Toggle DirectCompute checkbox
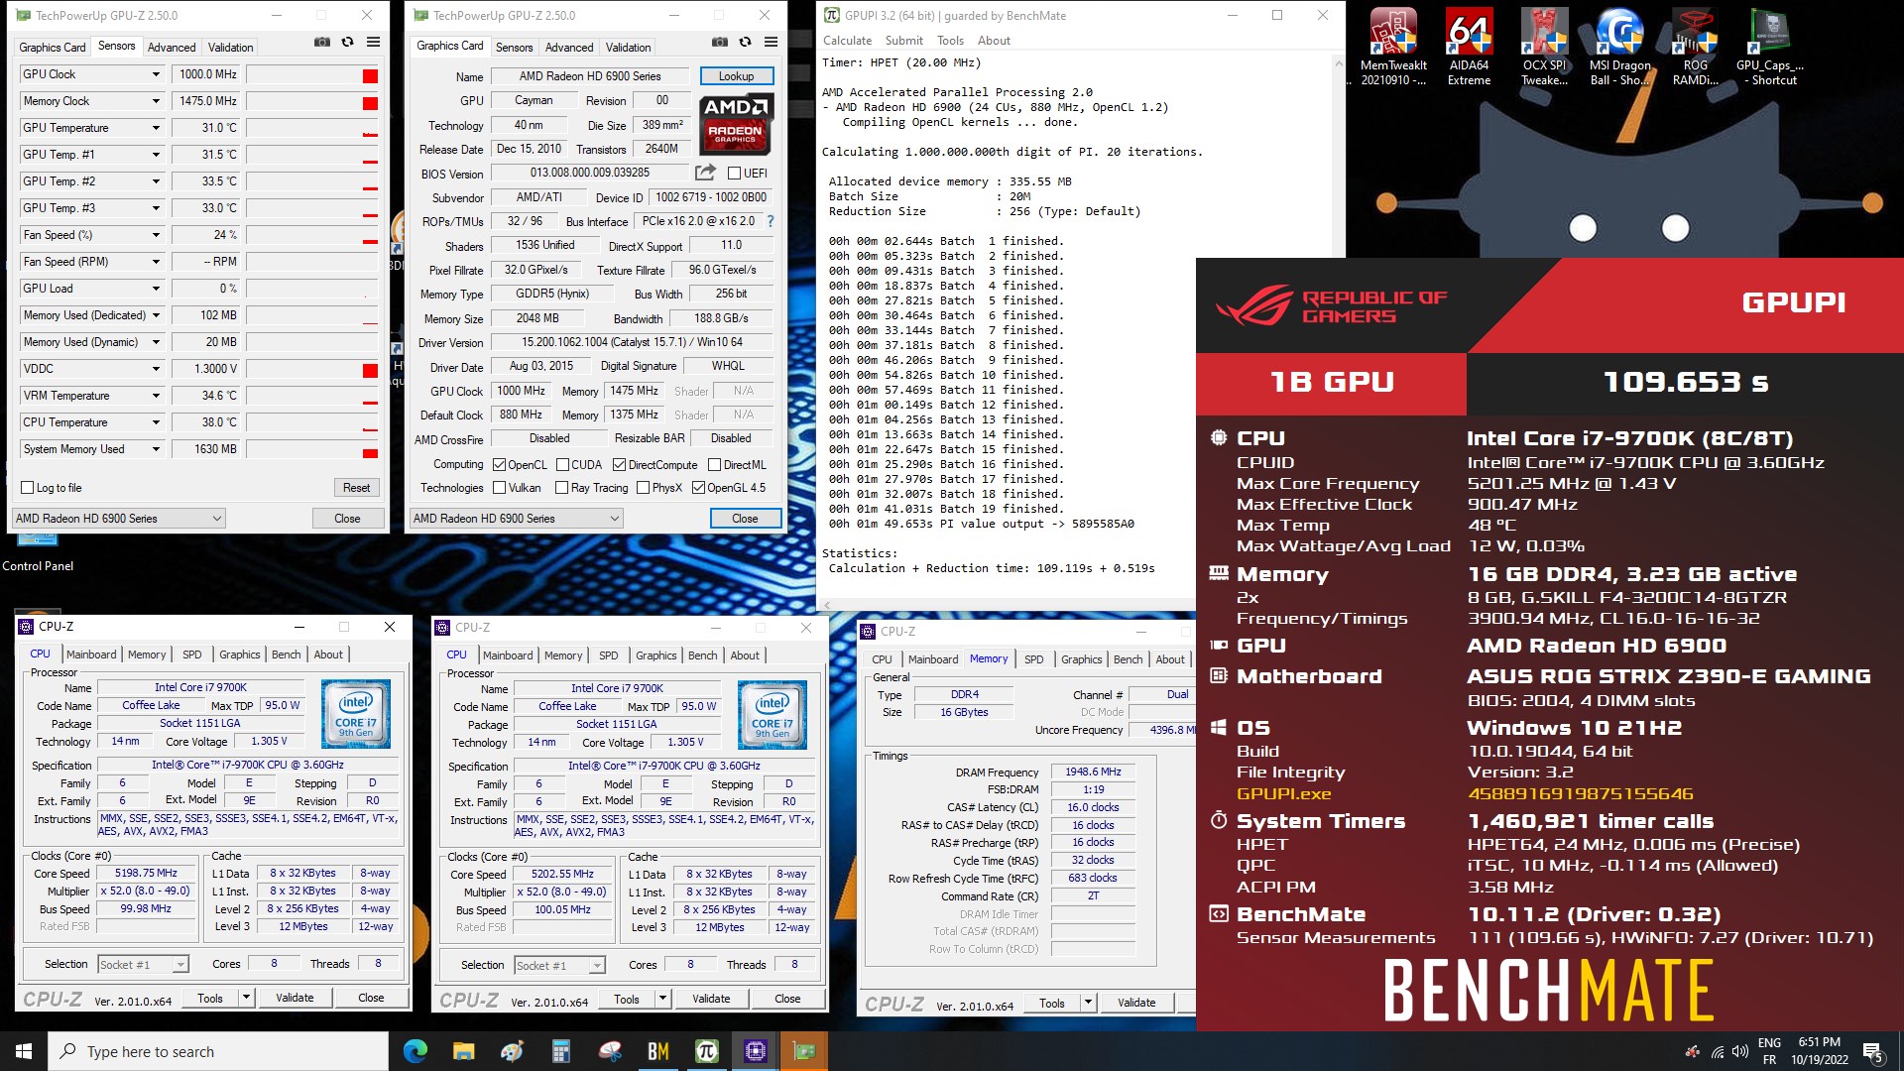Screen dimensions: 1904x1071 619,464
